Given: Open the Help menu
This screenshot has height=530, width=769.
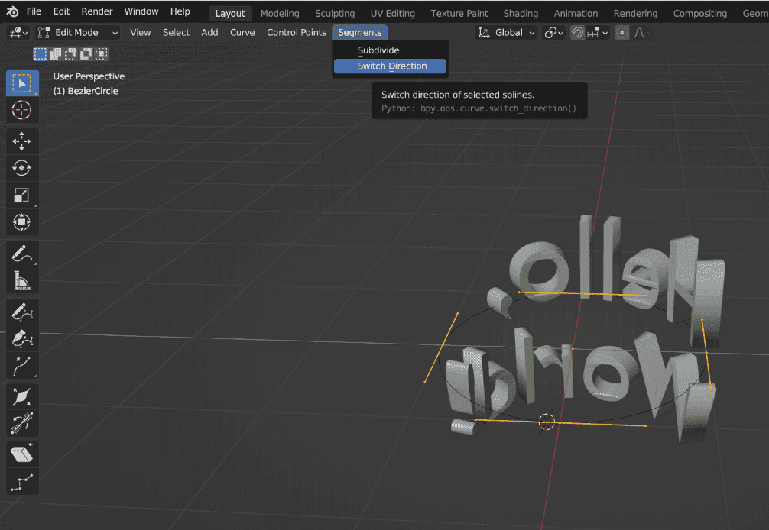Looking at the screenshot, I should click(x=180, y=11).
